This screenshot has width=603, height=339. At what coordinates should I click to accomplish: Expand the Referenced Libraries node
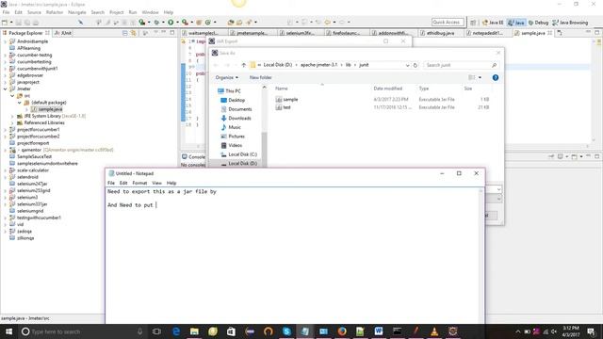pos(12,123)
